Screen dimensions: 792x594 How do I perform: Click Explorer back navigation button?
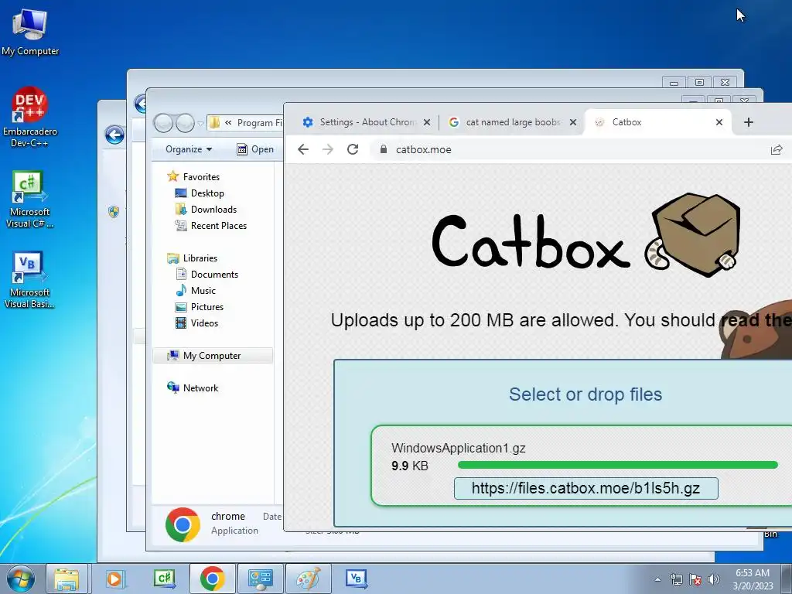163,123
